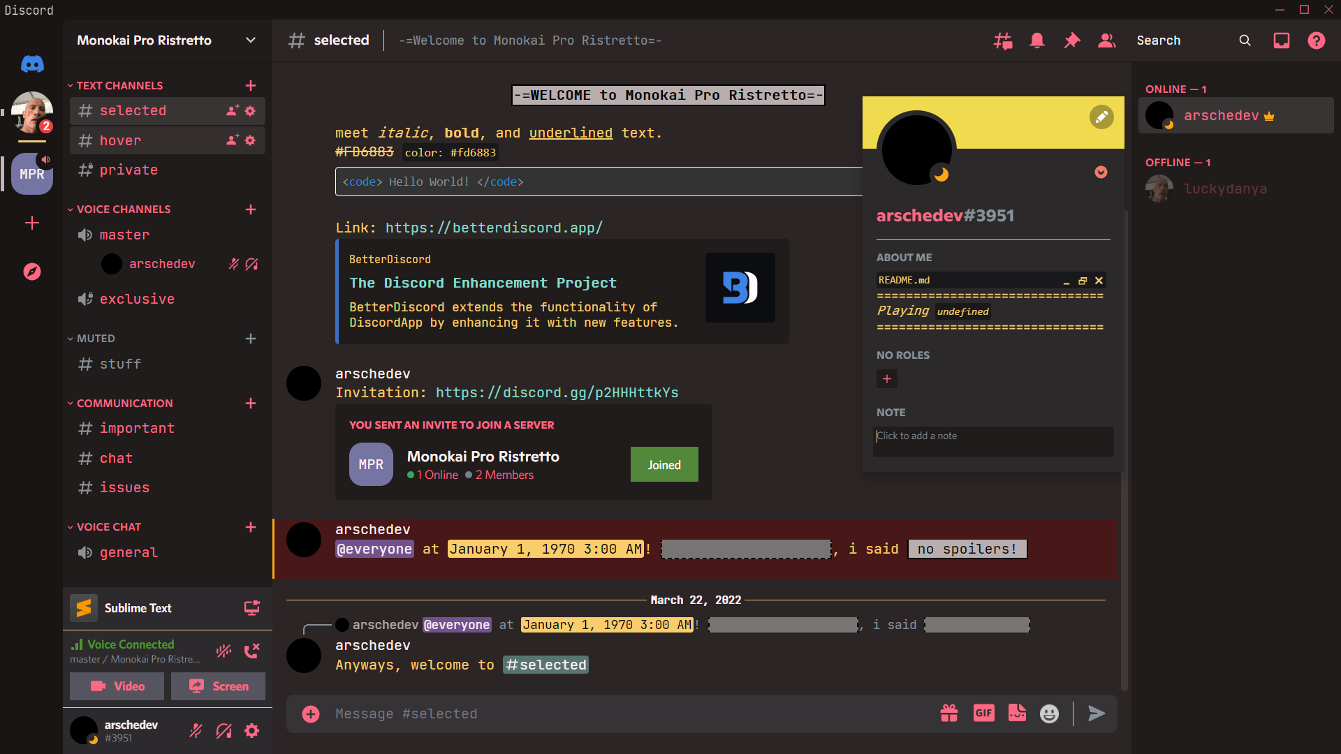
Task: Disconnect from voice call
Action: pos(251,651)
